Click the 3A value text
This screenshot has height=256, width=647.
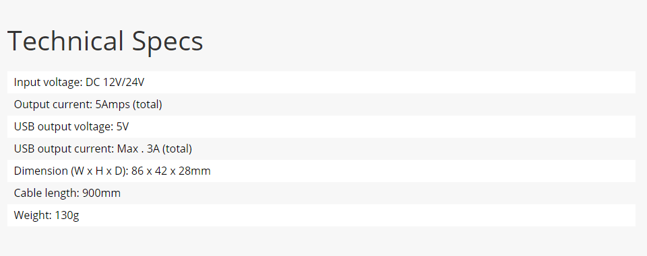(x=153, y=149)
